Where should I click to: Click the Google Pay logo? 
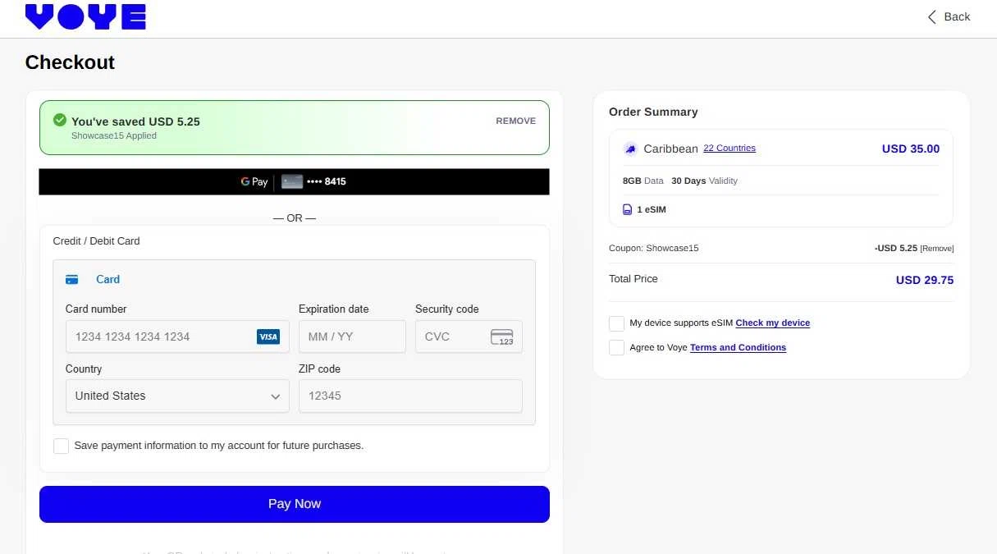point(254,181)
